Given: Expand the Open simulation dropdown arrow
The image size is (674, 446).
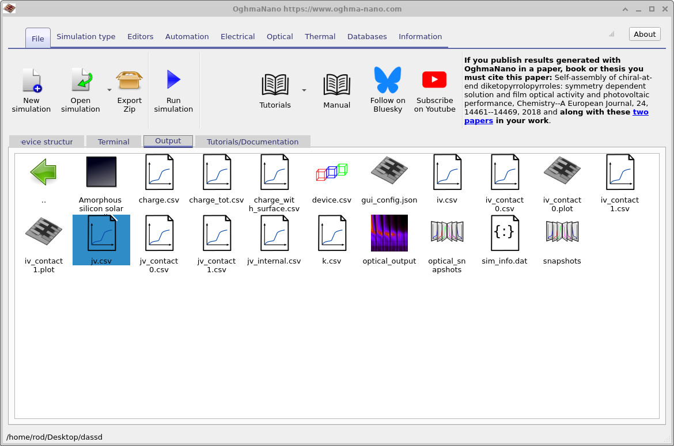Looking at the screenshot, I should click(108, 90).
